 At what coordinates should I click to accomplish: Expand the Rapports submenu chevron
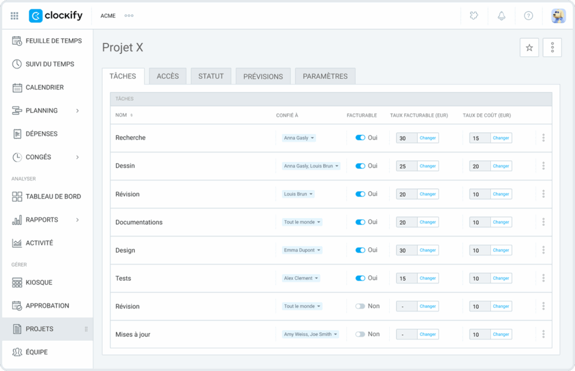point(77,220)
